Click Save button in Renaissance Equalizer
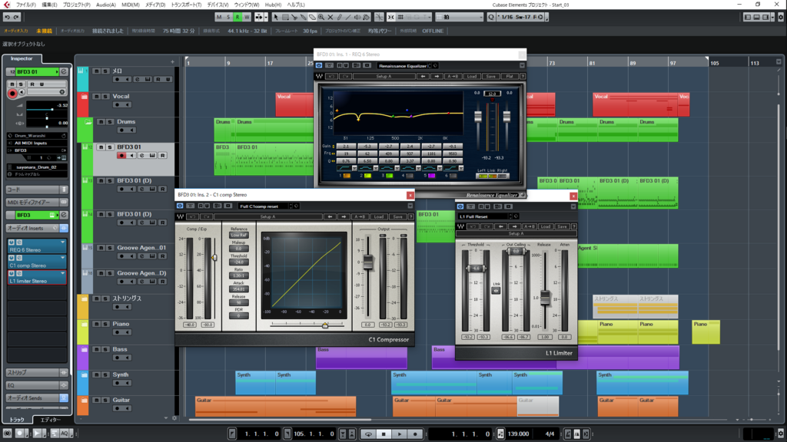 [x=490, y=76]
